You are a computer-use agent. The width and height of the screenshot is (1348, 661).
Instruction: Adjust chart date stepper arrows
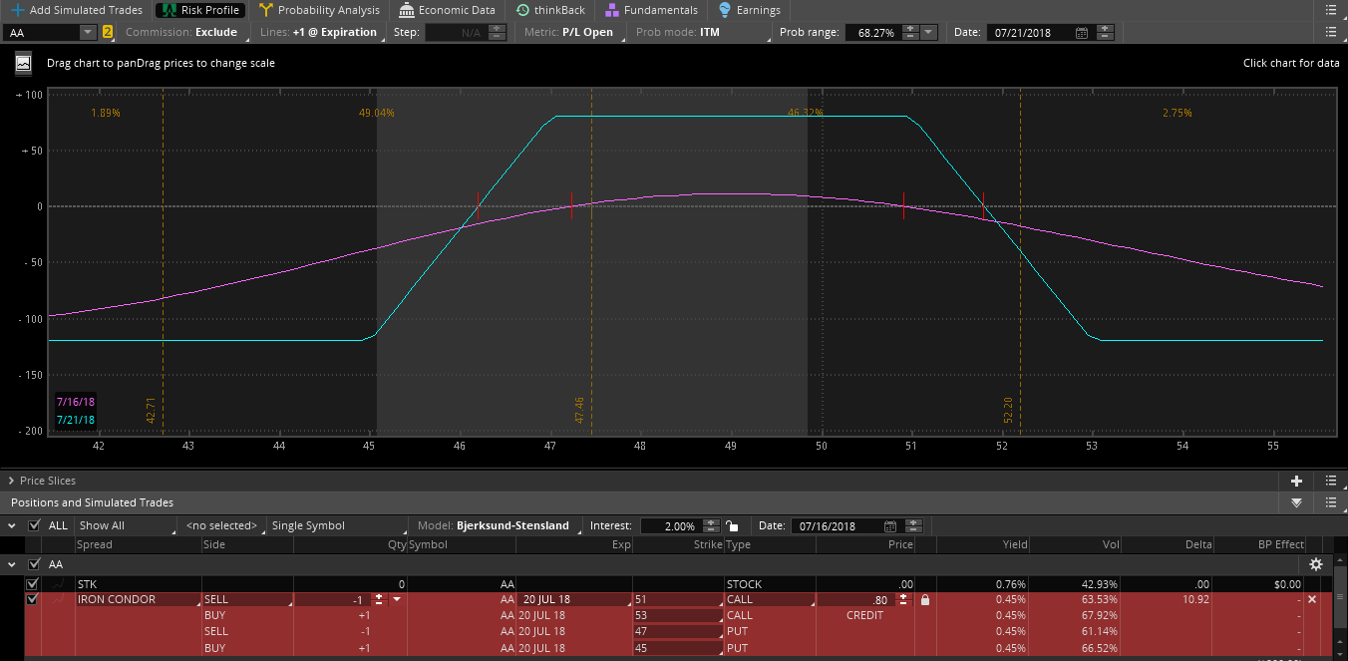[x=1104, y=32]
